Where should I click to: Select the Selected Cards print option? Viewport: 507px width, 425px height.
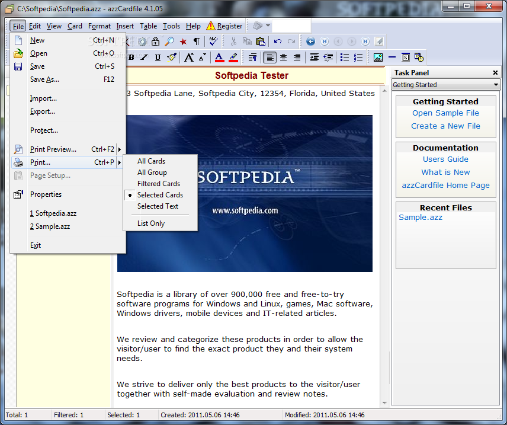click(x=161, y=195)
